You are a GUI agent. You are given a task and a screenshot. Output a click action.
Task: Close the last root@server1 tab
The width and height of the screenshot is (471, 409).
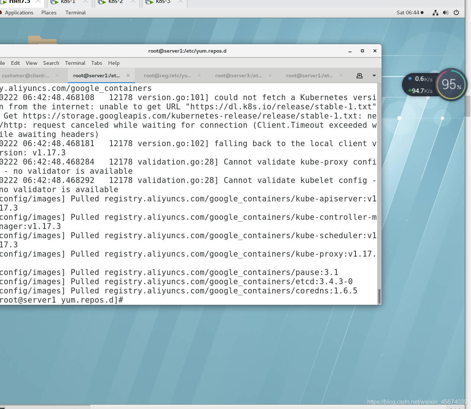(341, 75)
